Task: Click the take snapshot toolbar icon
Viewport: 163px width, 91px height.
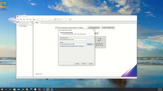Action: (x=46, y=19)
